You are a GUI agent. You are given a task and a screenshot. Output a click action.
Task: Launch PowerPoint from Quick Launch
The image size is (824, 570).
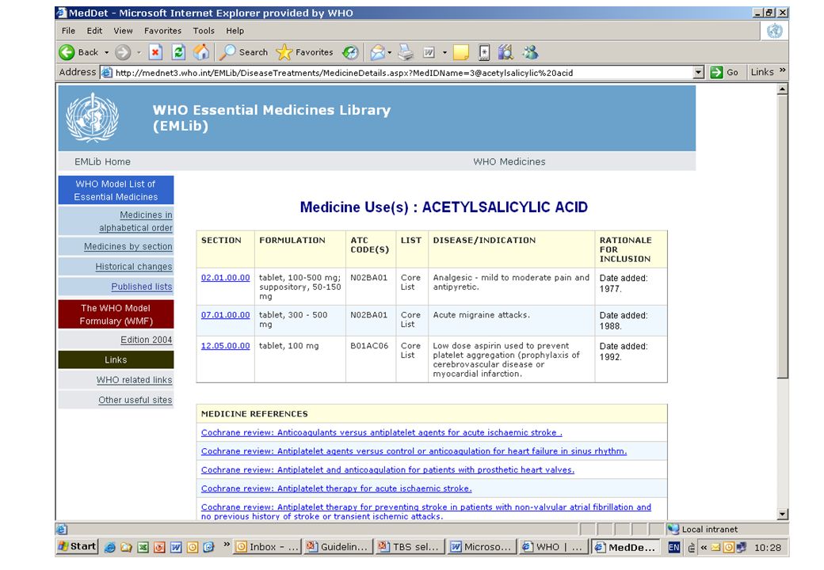(x=159, y=547)
